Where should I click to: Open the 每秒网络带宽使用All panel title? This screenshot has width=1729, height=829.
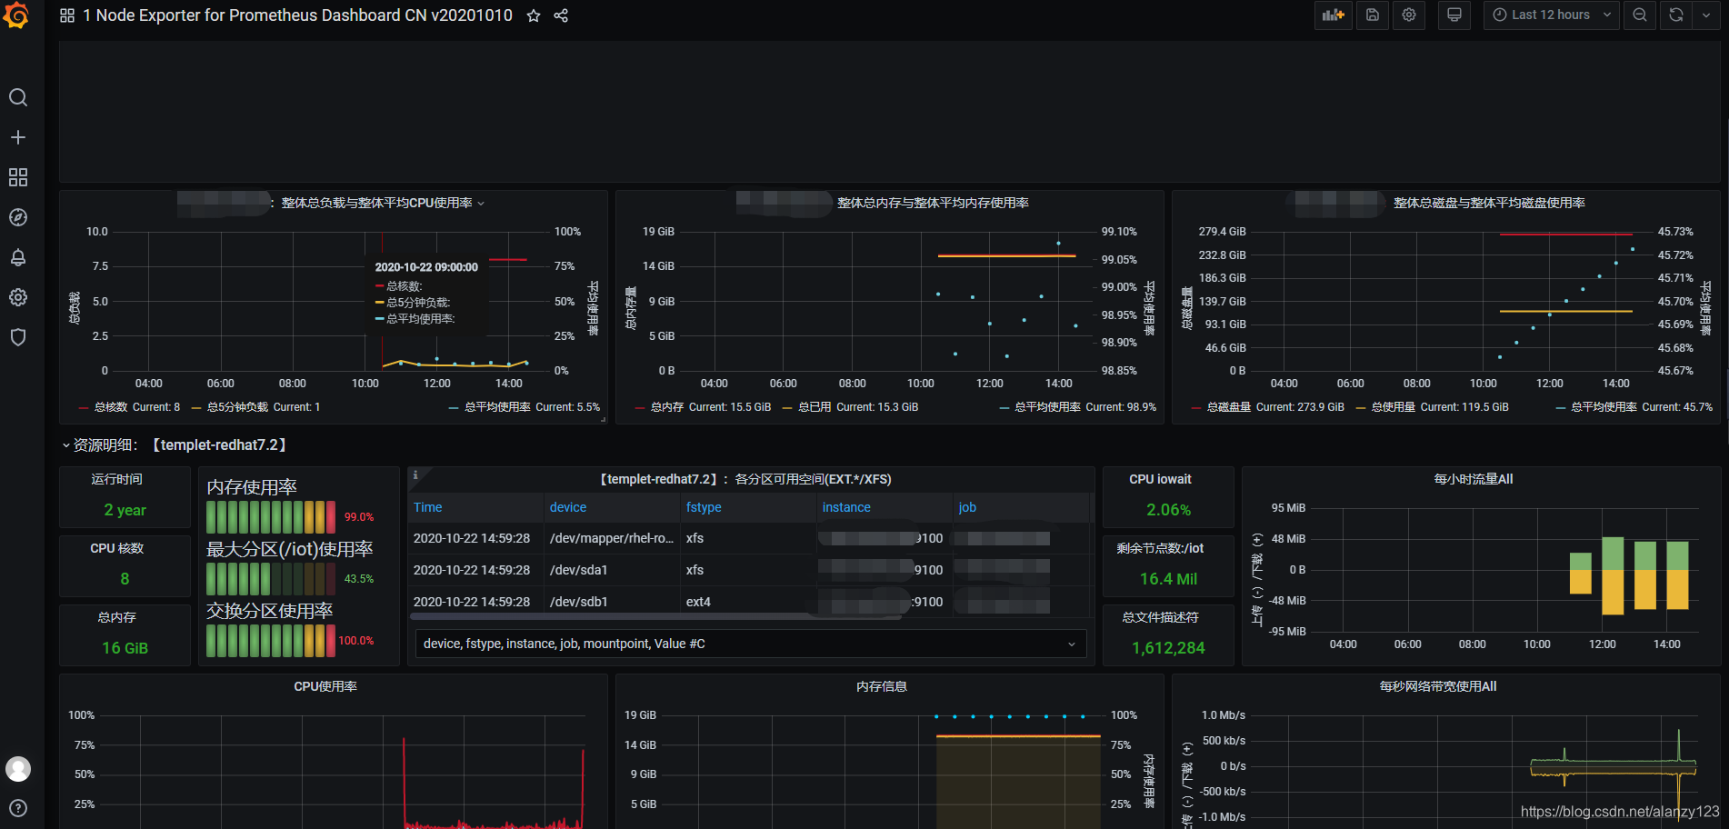coord(1438,686)
